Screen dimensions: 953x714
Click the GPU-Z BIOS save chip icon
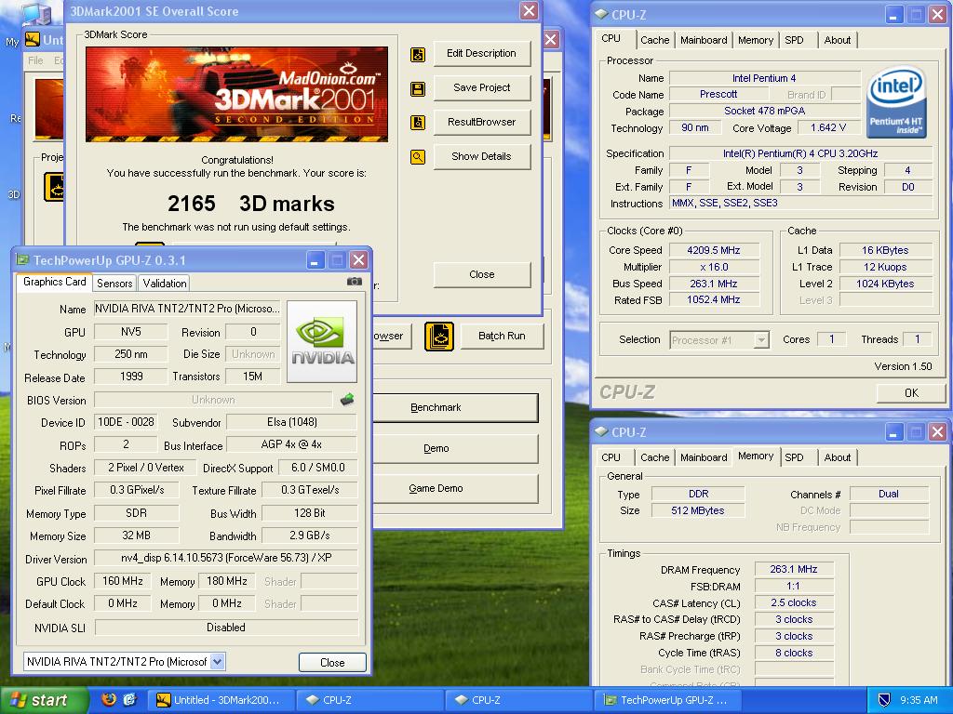pos(347,400)
